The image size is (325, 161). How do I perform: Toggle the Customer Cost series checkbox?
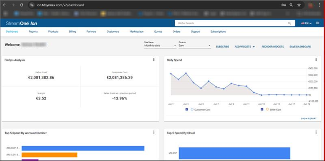pos(187,109)
